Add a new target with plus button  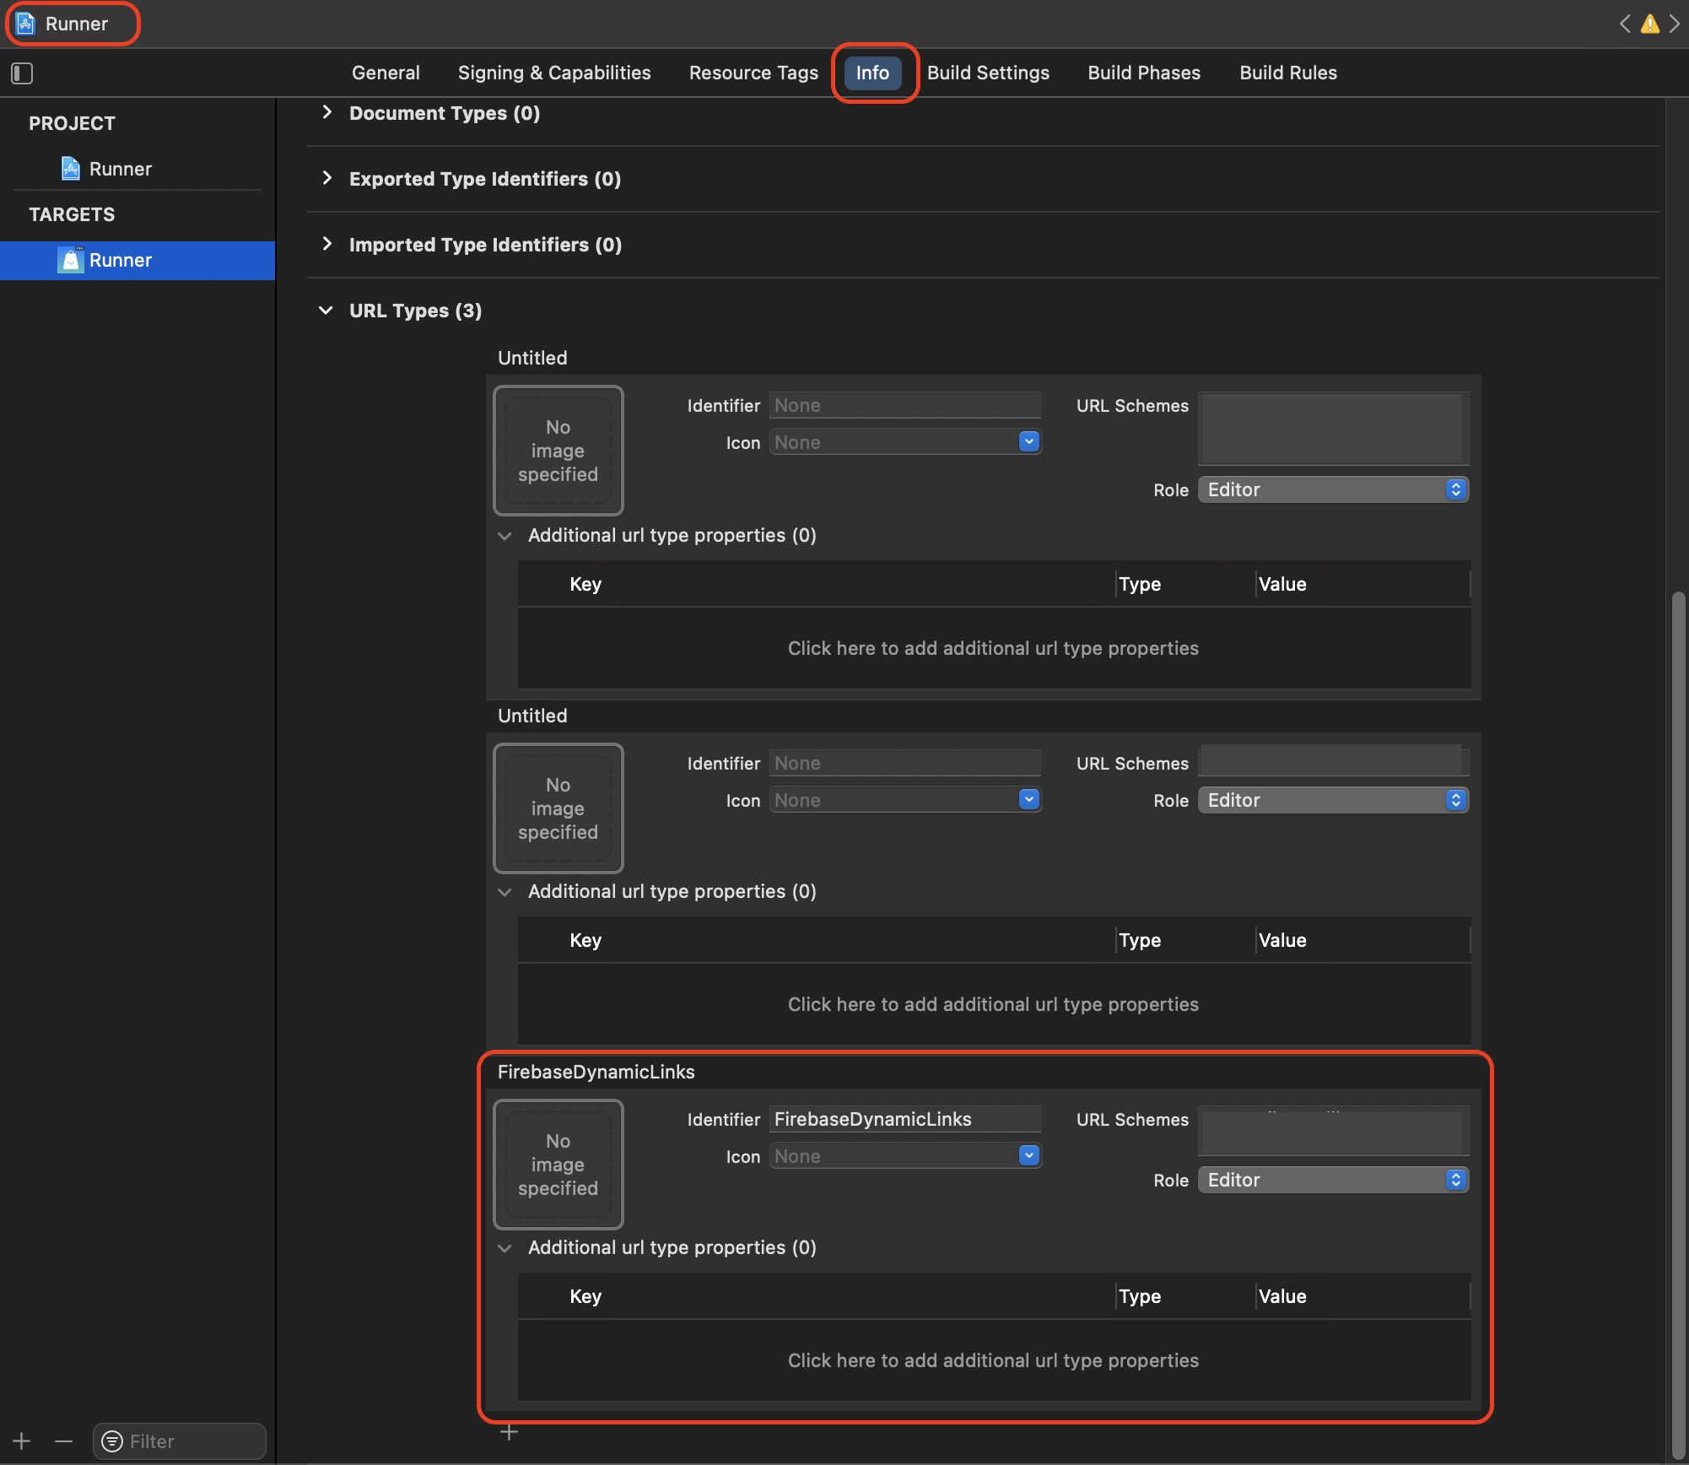(22, 1441)
